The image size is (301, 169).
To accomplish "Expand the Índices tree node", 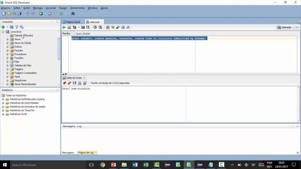I will point(8,47).
